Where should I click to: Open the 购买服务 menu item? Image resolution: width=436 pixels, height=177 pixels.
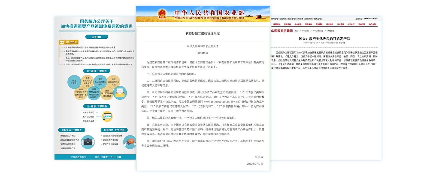point(330,24)
